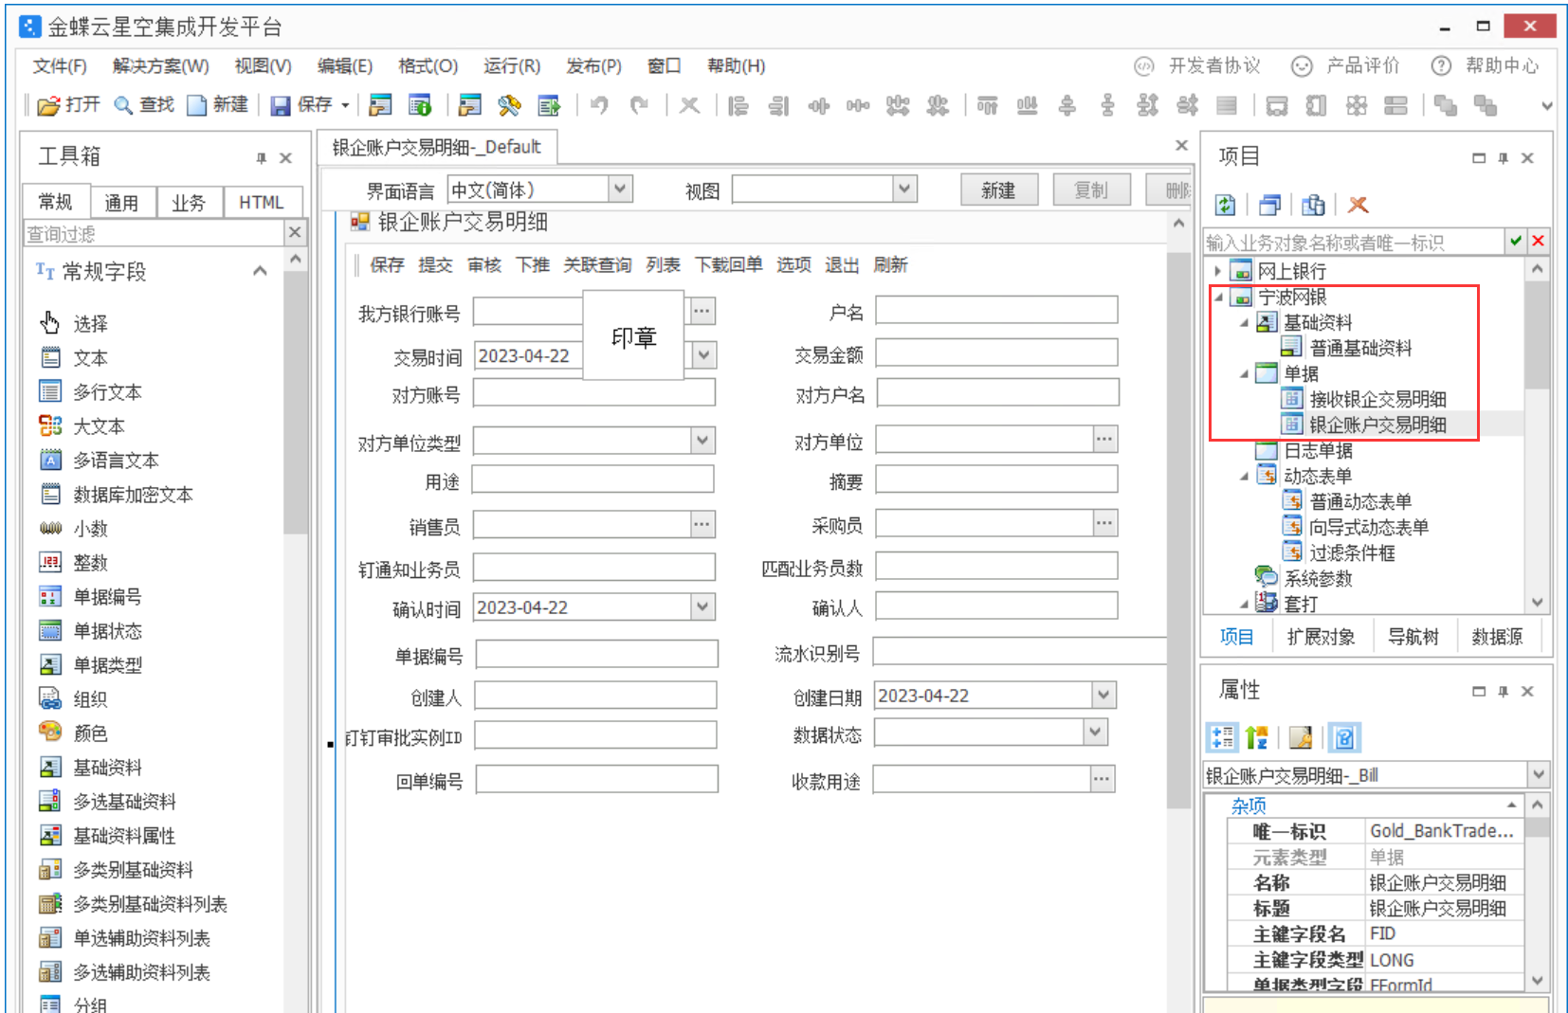
Task: Click the database table icon in 项目 panel
Action: (x=1313, y=205)
